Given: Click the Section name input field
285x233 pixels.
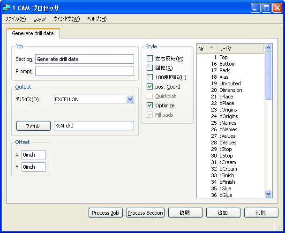Looking at the screenshot, I should [x=84, y=59].
